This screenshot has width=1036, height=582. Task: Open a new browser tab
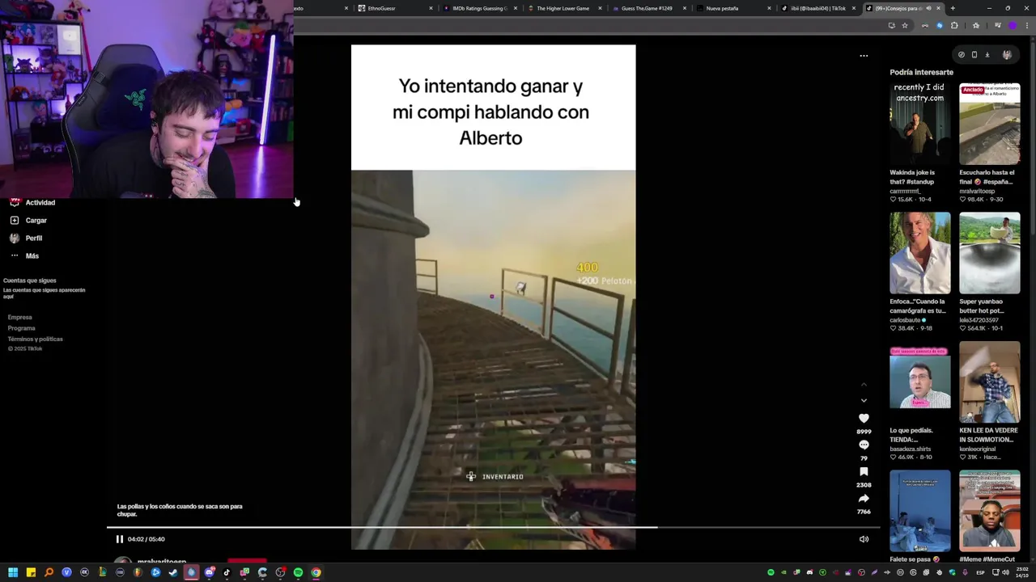pyautogui.click(x=953, y=8)
